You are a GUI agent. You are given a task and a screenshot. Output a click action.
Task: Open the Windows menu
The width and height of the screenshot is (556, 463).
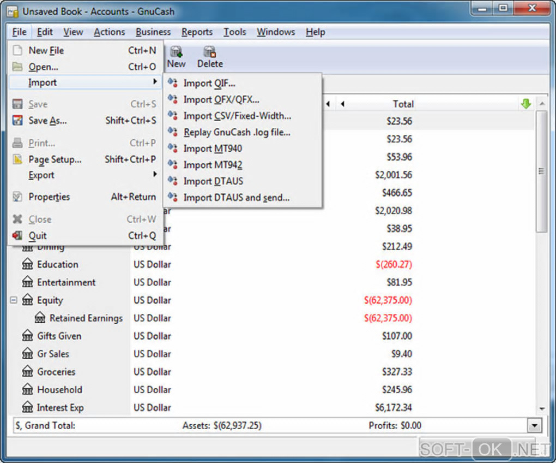(276, 32)
